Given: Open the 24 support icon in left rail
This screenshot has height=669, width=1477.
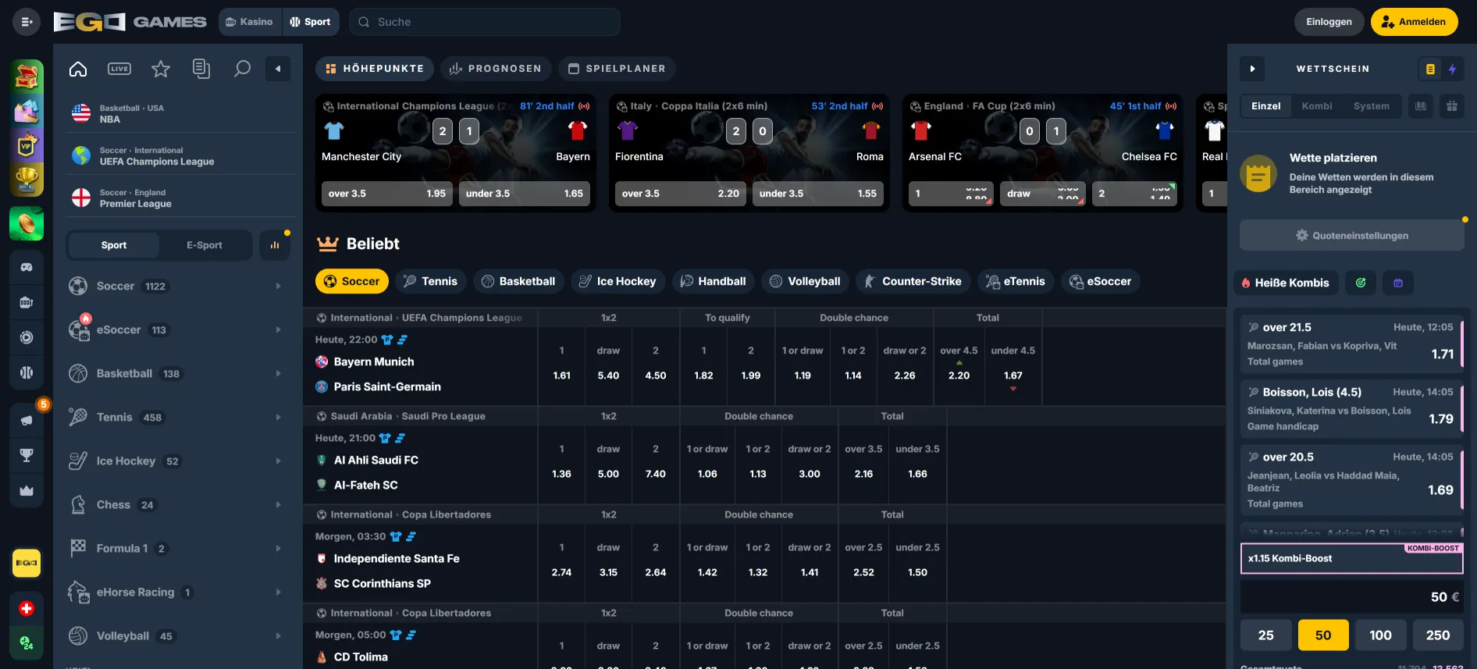Looking at the screenshot, I should [27, 643].
